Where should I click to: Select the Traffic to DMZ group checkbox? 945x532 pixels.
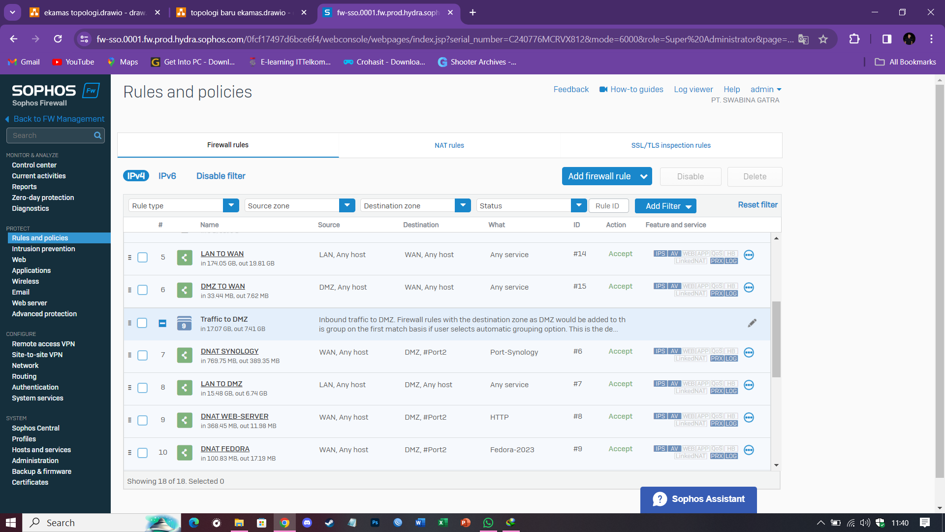(142, 323)
